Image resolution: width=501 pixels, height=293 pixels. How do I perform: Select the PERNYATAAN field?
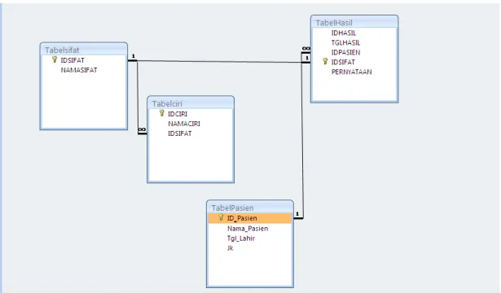point(351,72)
